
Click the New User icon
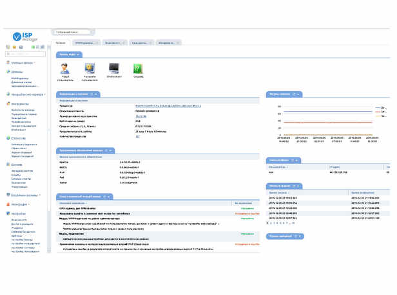pyautogui.click(x=65, y=68)
